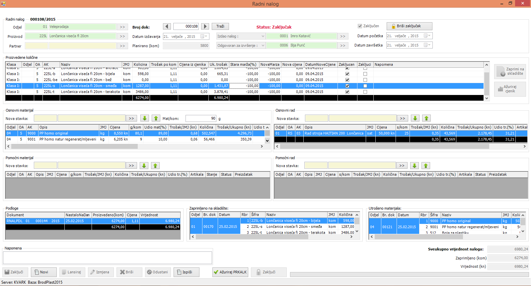The height and width of the screenshot is (286, 531).
Task: Toggle the Zaključen checkbox at top
Action: [360, 26]
